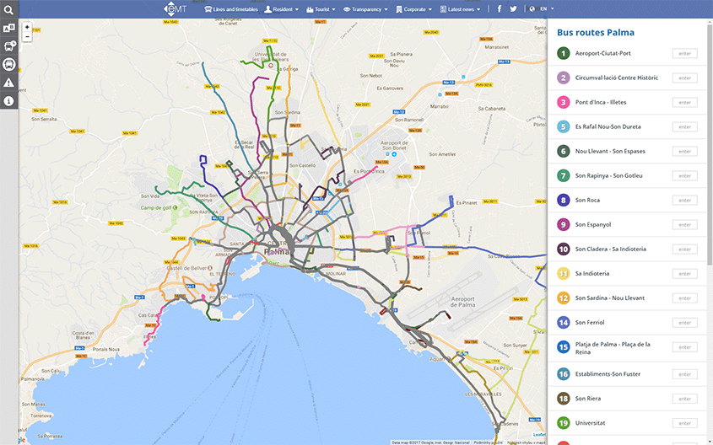Click the EMT logo in the header
This screenshot has height=445, width=713.
175,9
